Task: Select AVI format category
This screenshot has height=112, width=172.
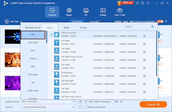Action: (x=33, y=83)
